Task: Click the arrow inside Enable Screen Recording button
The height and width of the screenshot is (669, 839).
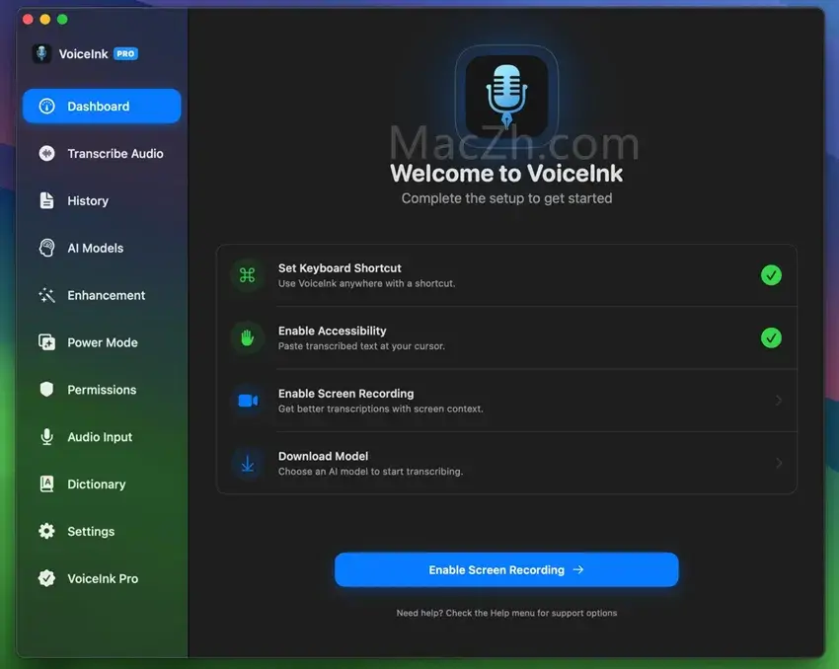Action: coord(577,569)
